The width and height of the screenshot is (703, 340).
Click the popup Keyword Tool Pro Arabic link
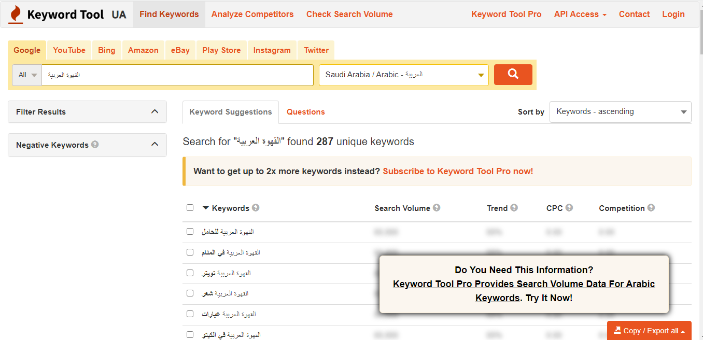click(x=524, y=291)
